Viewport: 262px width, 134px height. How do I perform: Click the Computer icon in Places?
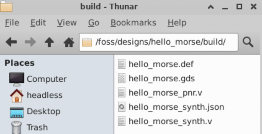16,79
